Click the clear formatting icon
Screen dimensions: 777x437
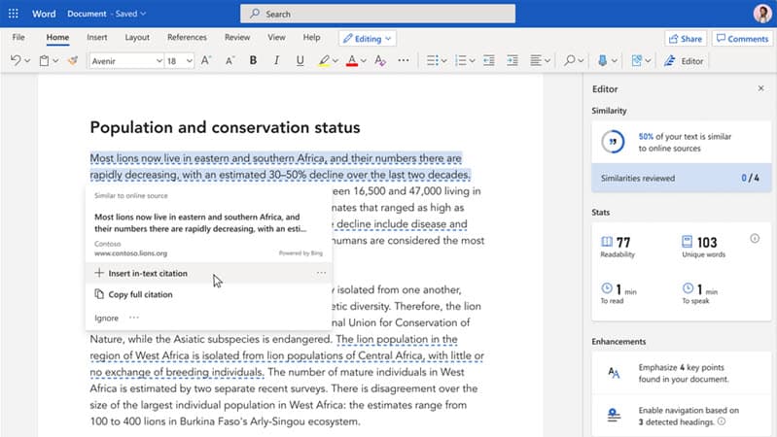[380, 60]
